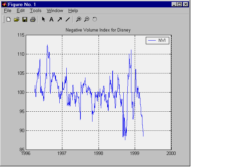Image resolution: width=248 pixels, height=167 pixels.
Task: Open the Help menu
Action: [x=73, y=11]
